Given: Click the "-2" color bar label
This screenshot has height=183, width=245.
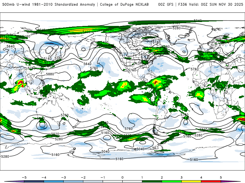Looking at the screenshot, I should point(83,178).
